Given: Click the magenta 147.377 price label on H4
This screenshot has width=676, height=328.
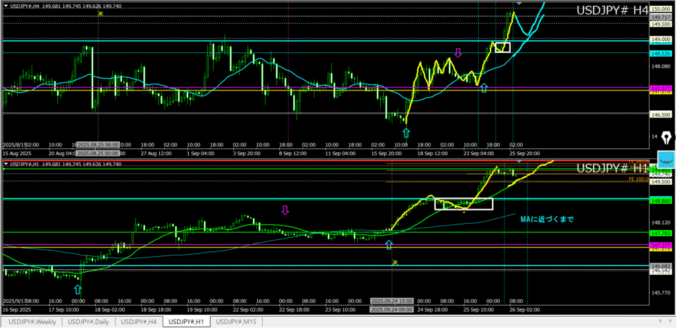Looking at the screenshot, I should click(661, 88).
